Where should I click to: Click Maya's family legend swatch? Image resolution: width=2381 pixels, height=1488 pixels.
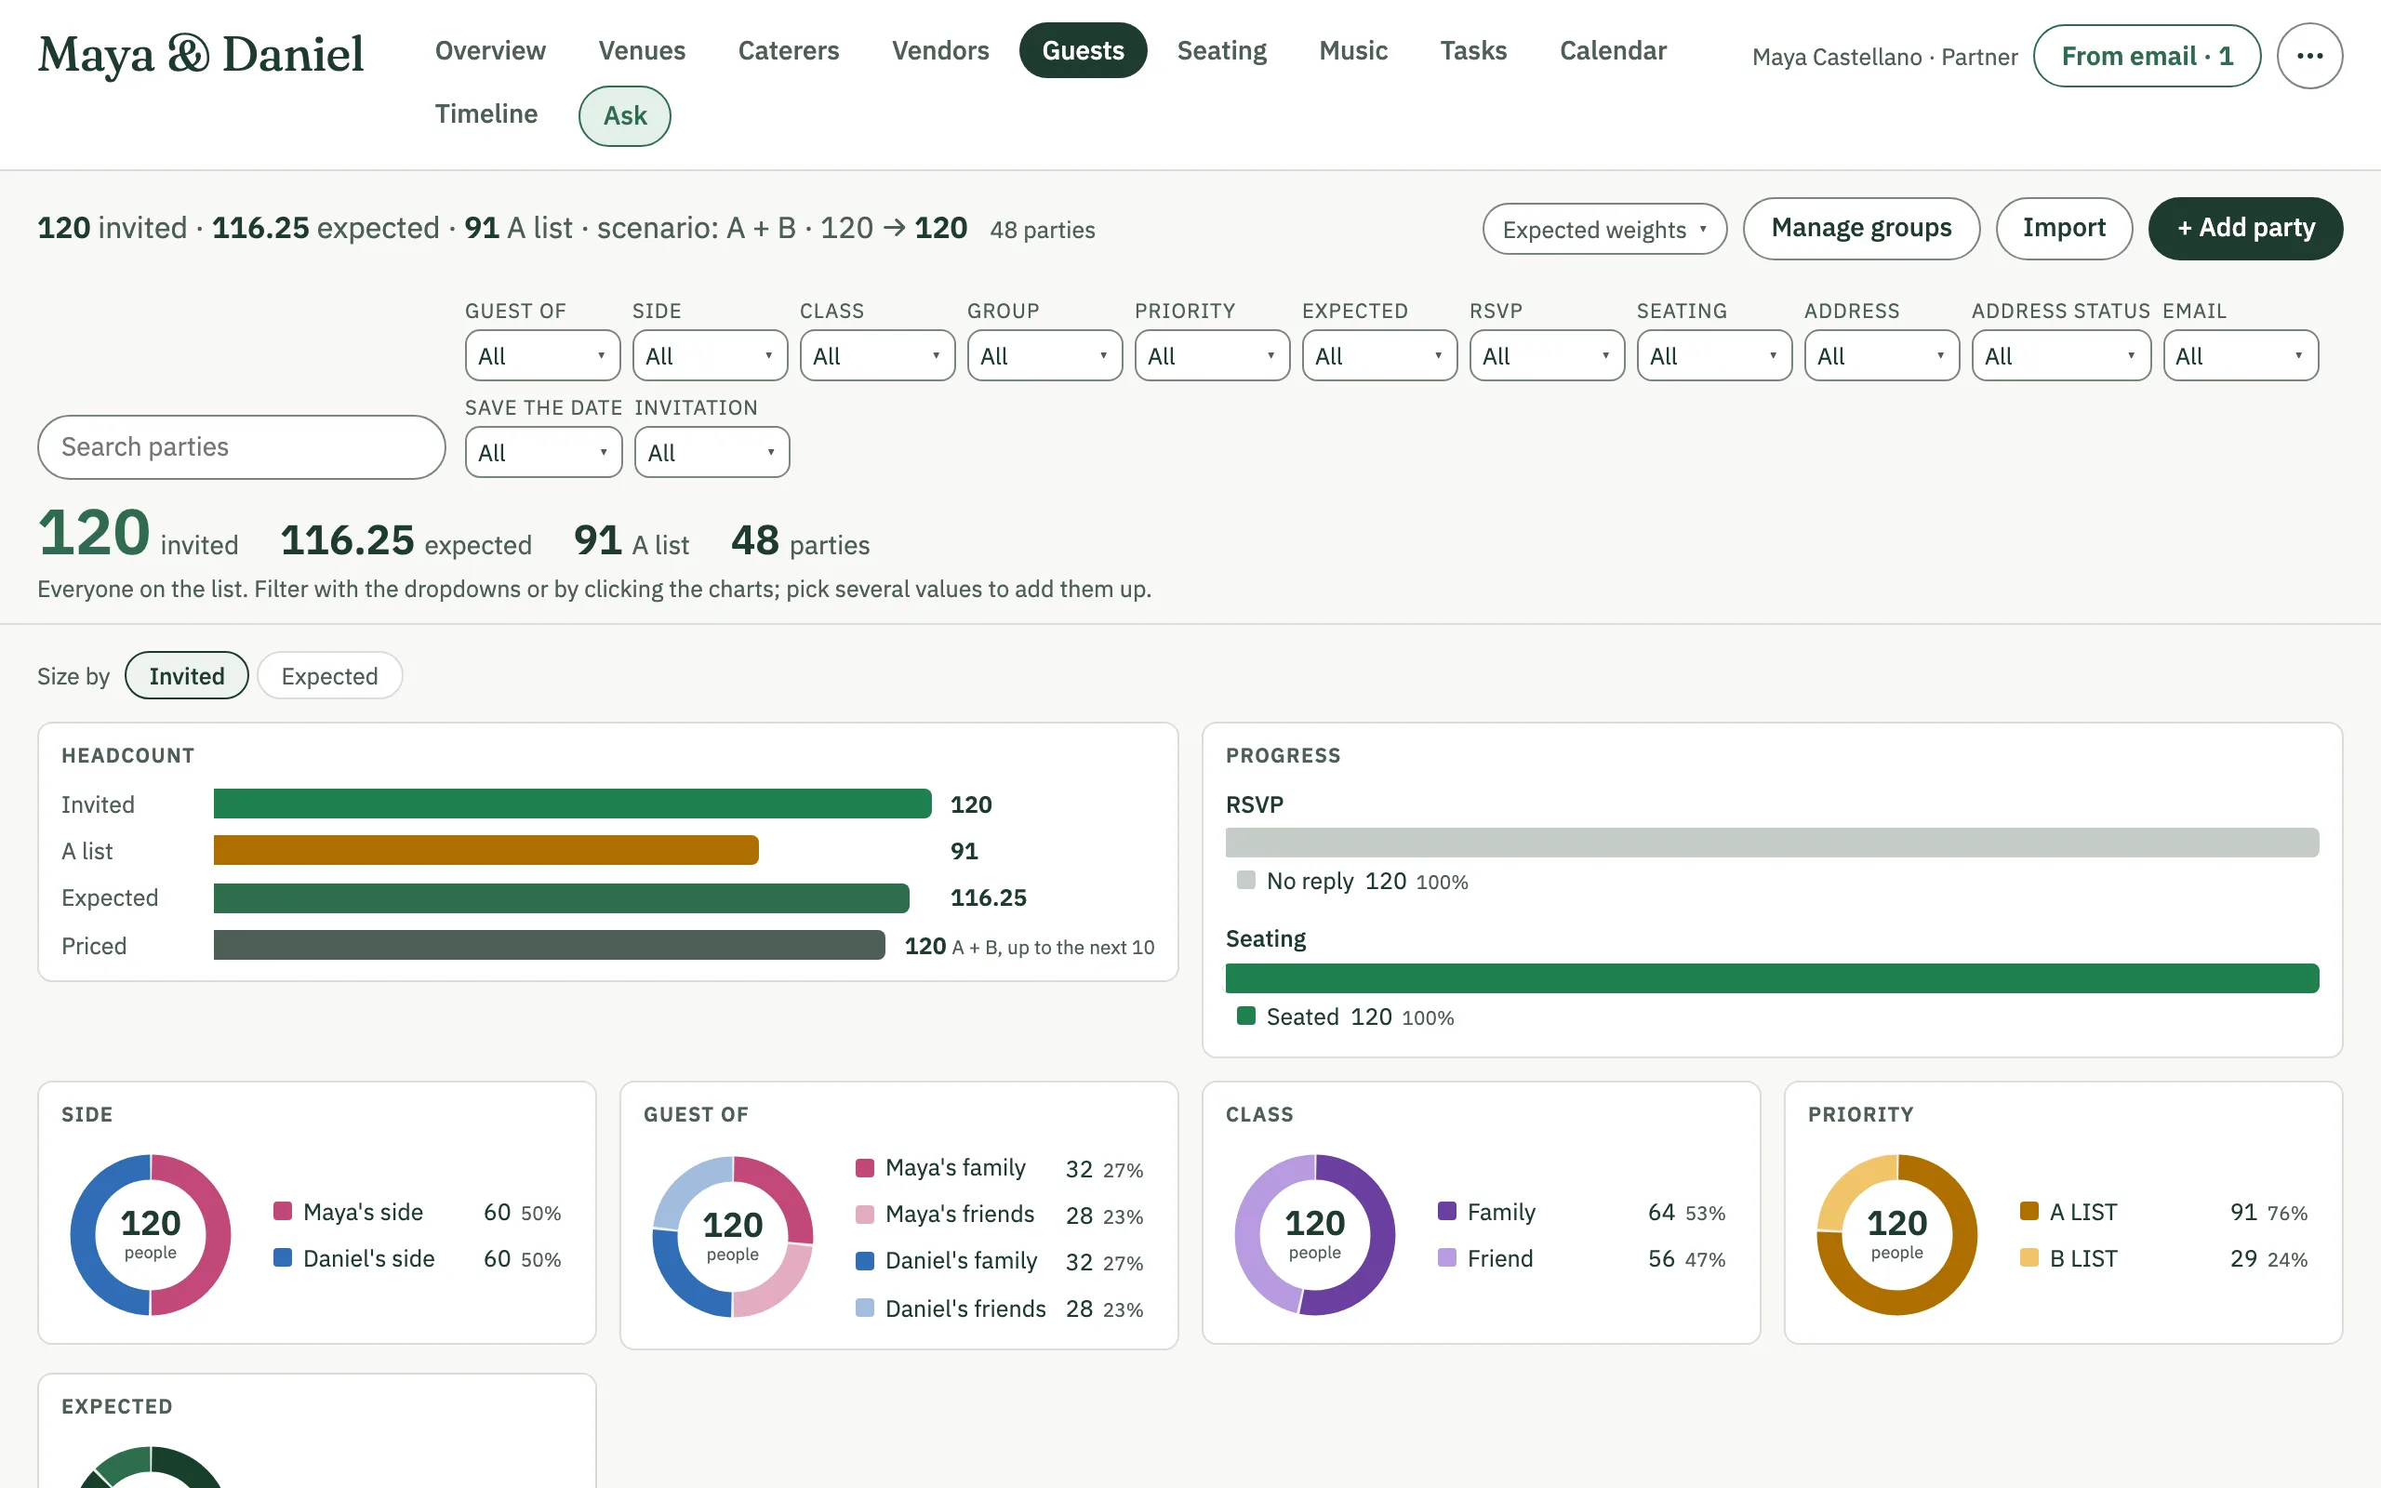point(865,1167)
